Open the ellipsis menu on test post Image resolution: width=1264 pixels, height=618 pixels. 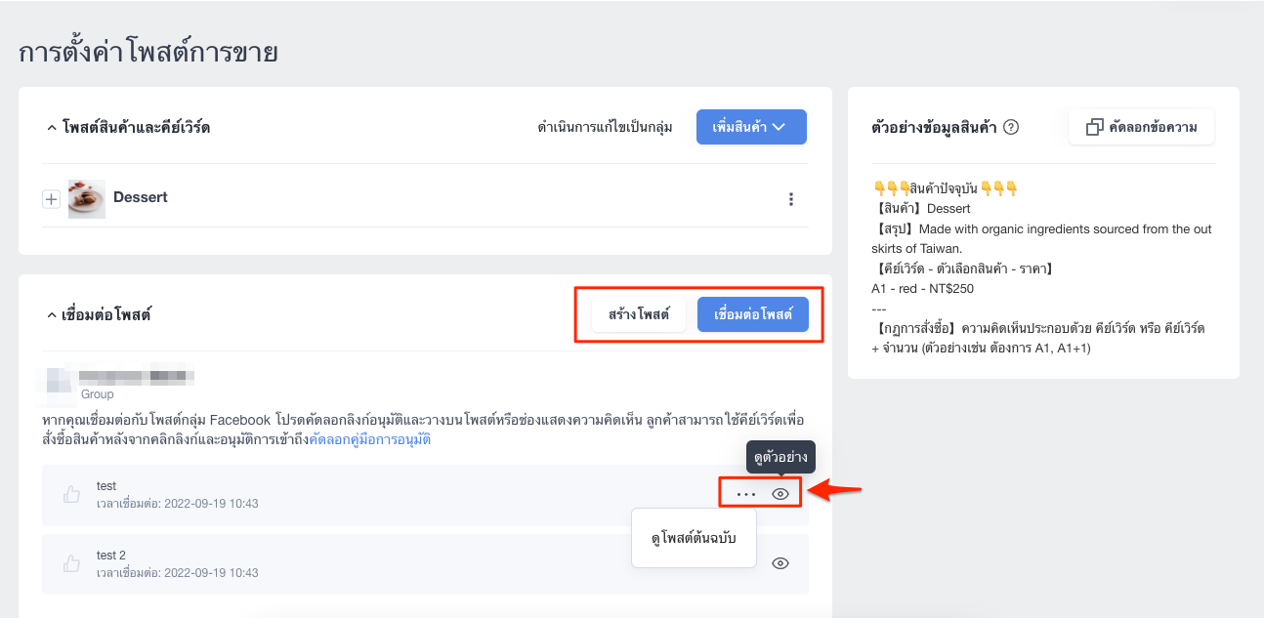747,494
